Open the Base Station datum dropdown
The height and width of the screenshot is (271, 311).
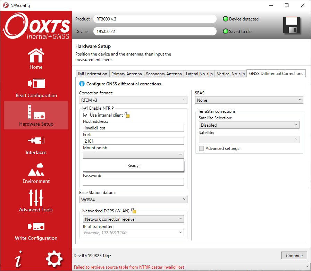133,200
